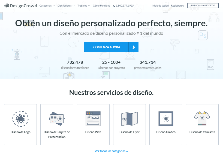Click the subtitle Con el mercado de diseño

[x=111, y=33]
